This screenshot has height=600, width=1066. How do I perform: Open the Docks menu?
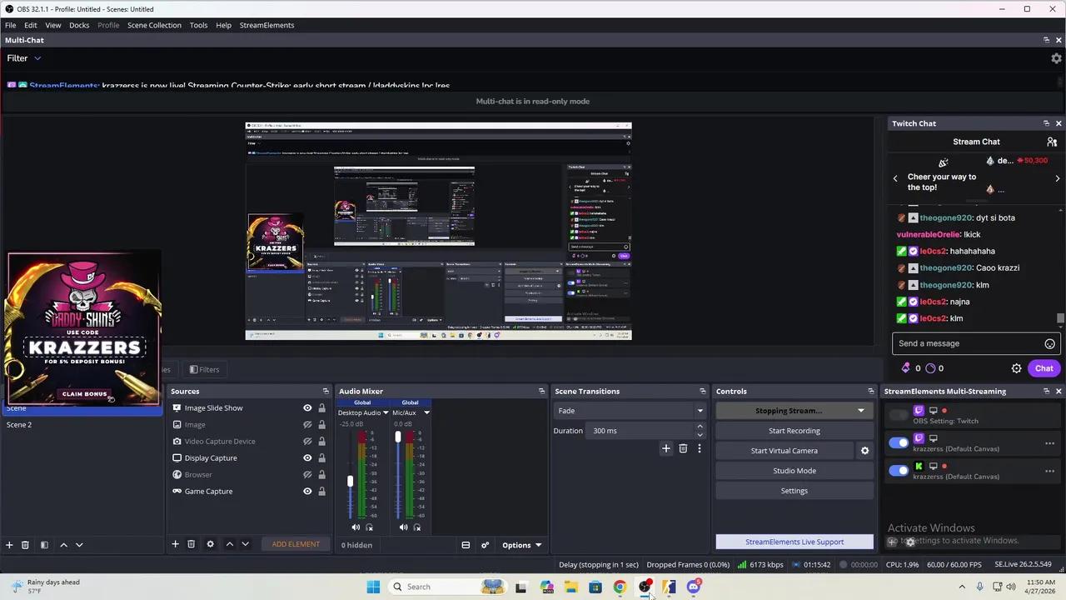(79, 25)
